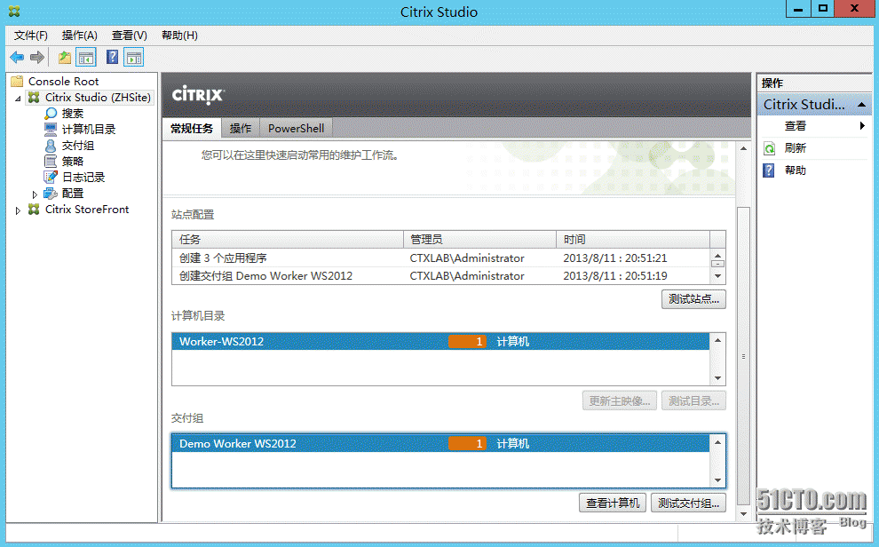879x547 pixels.
Task: Click the 站点配置 task list scroll down arrow
Action: coord(717,276)
